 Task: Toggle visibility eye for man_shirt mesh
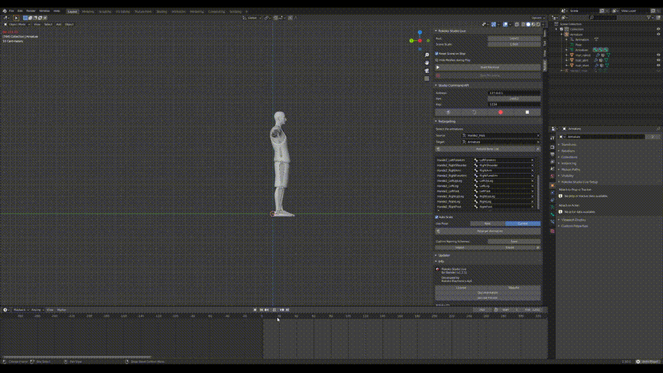(x=658, y=60)
